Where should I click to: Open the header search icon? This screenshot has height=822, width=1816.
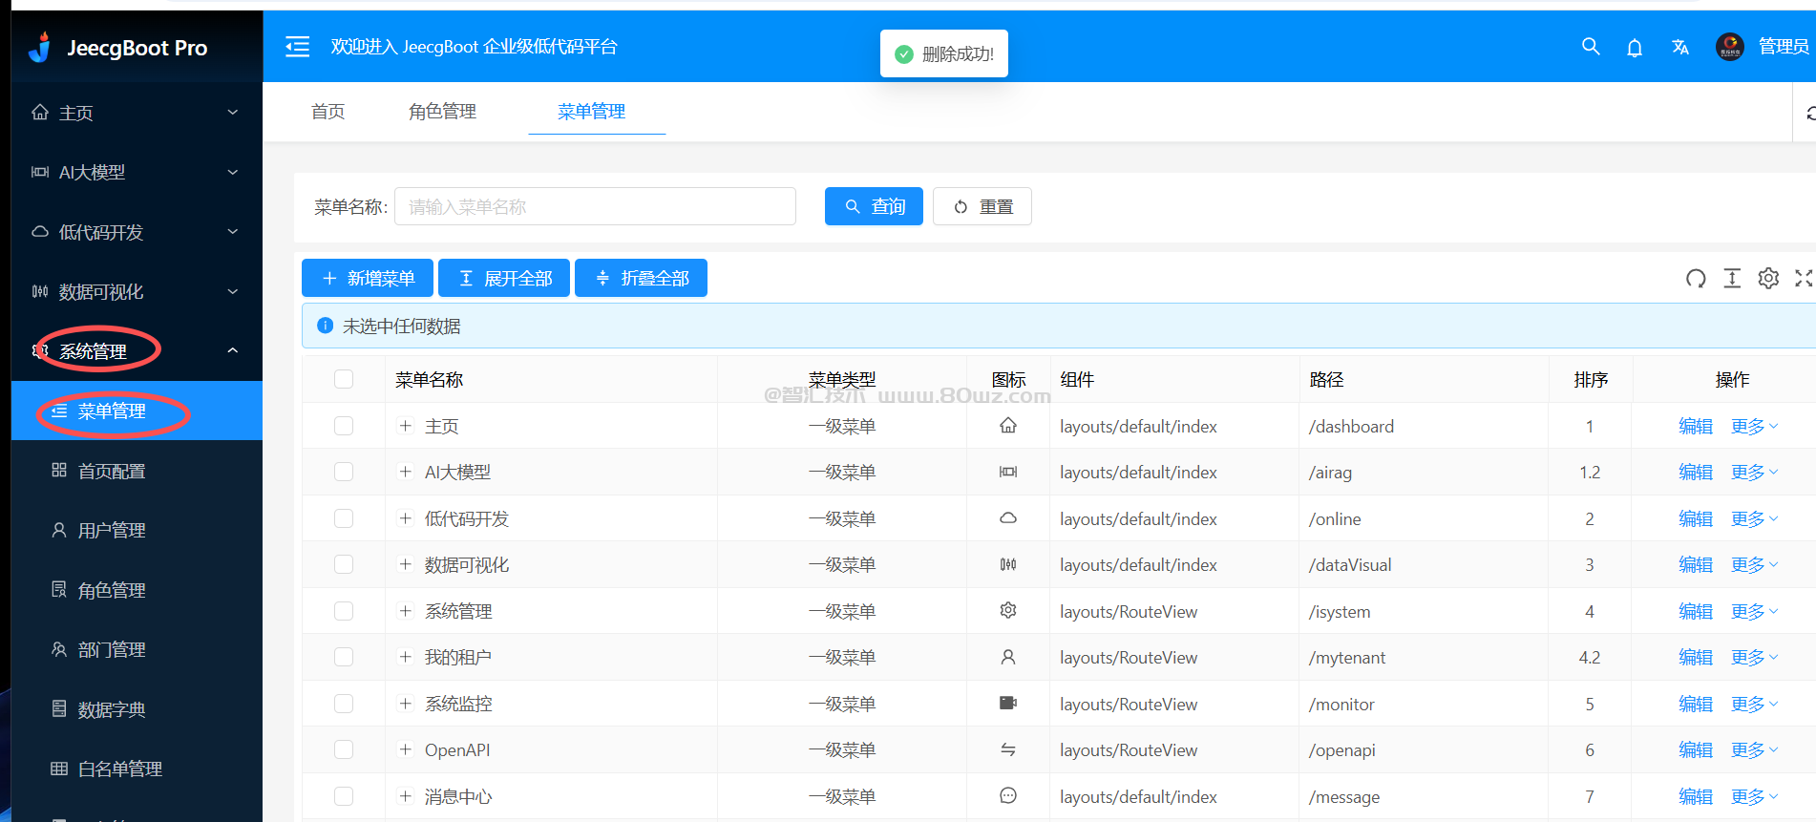pyautogui.click(x=1591, y=46)
